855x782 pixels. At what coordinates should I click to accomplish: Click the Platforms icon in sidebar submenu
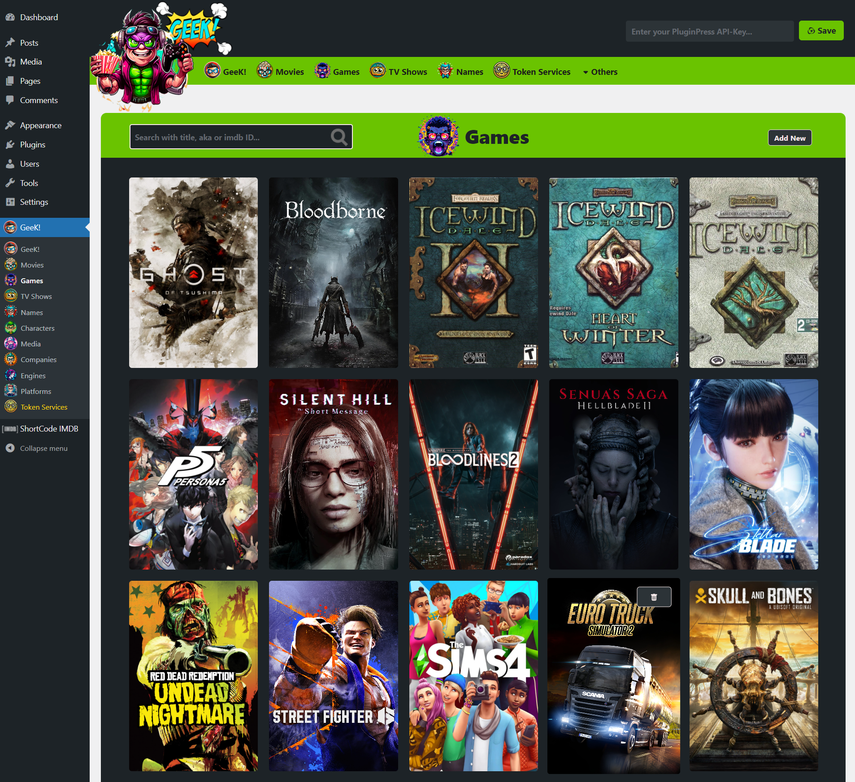coord(11,391)
